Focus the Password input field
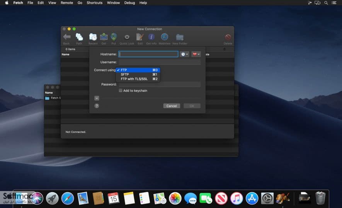The width and height of the screenshot is (342, 208). 160,84
